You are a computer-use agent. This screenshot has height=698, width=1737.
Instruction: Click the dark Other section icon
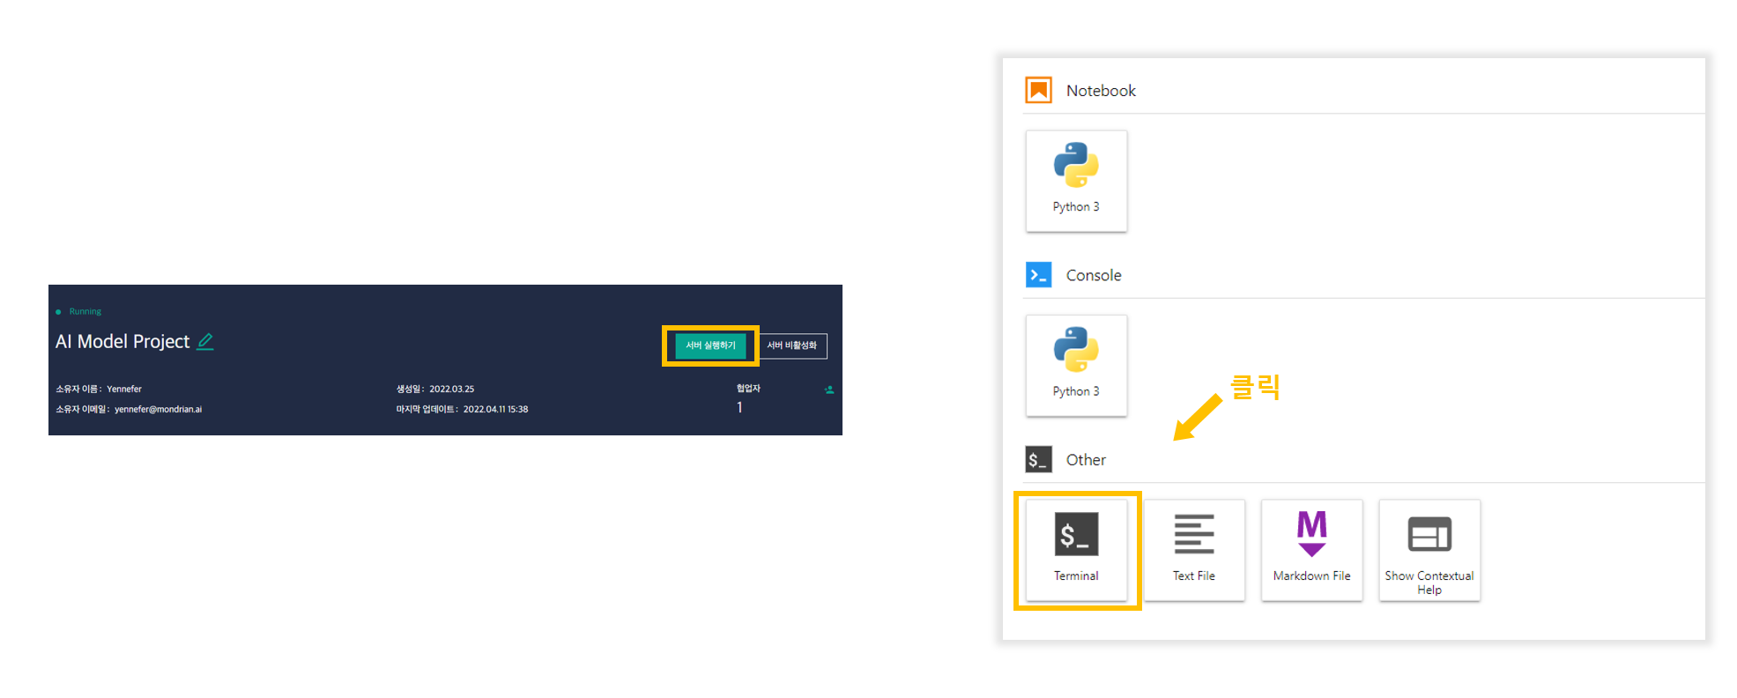(1038, 459)
